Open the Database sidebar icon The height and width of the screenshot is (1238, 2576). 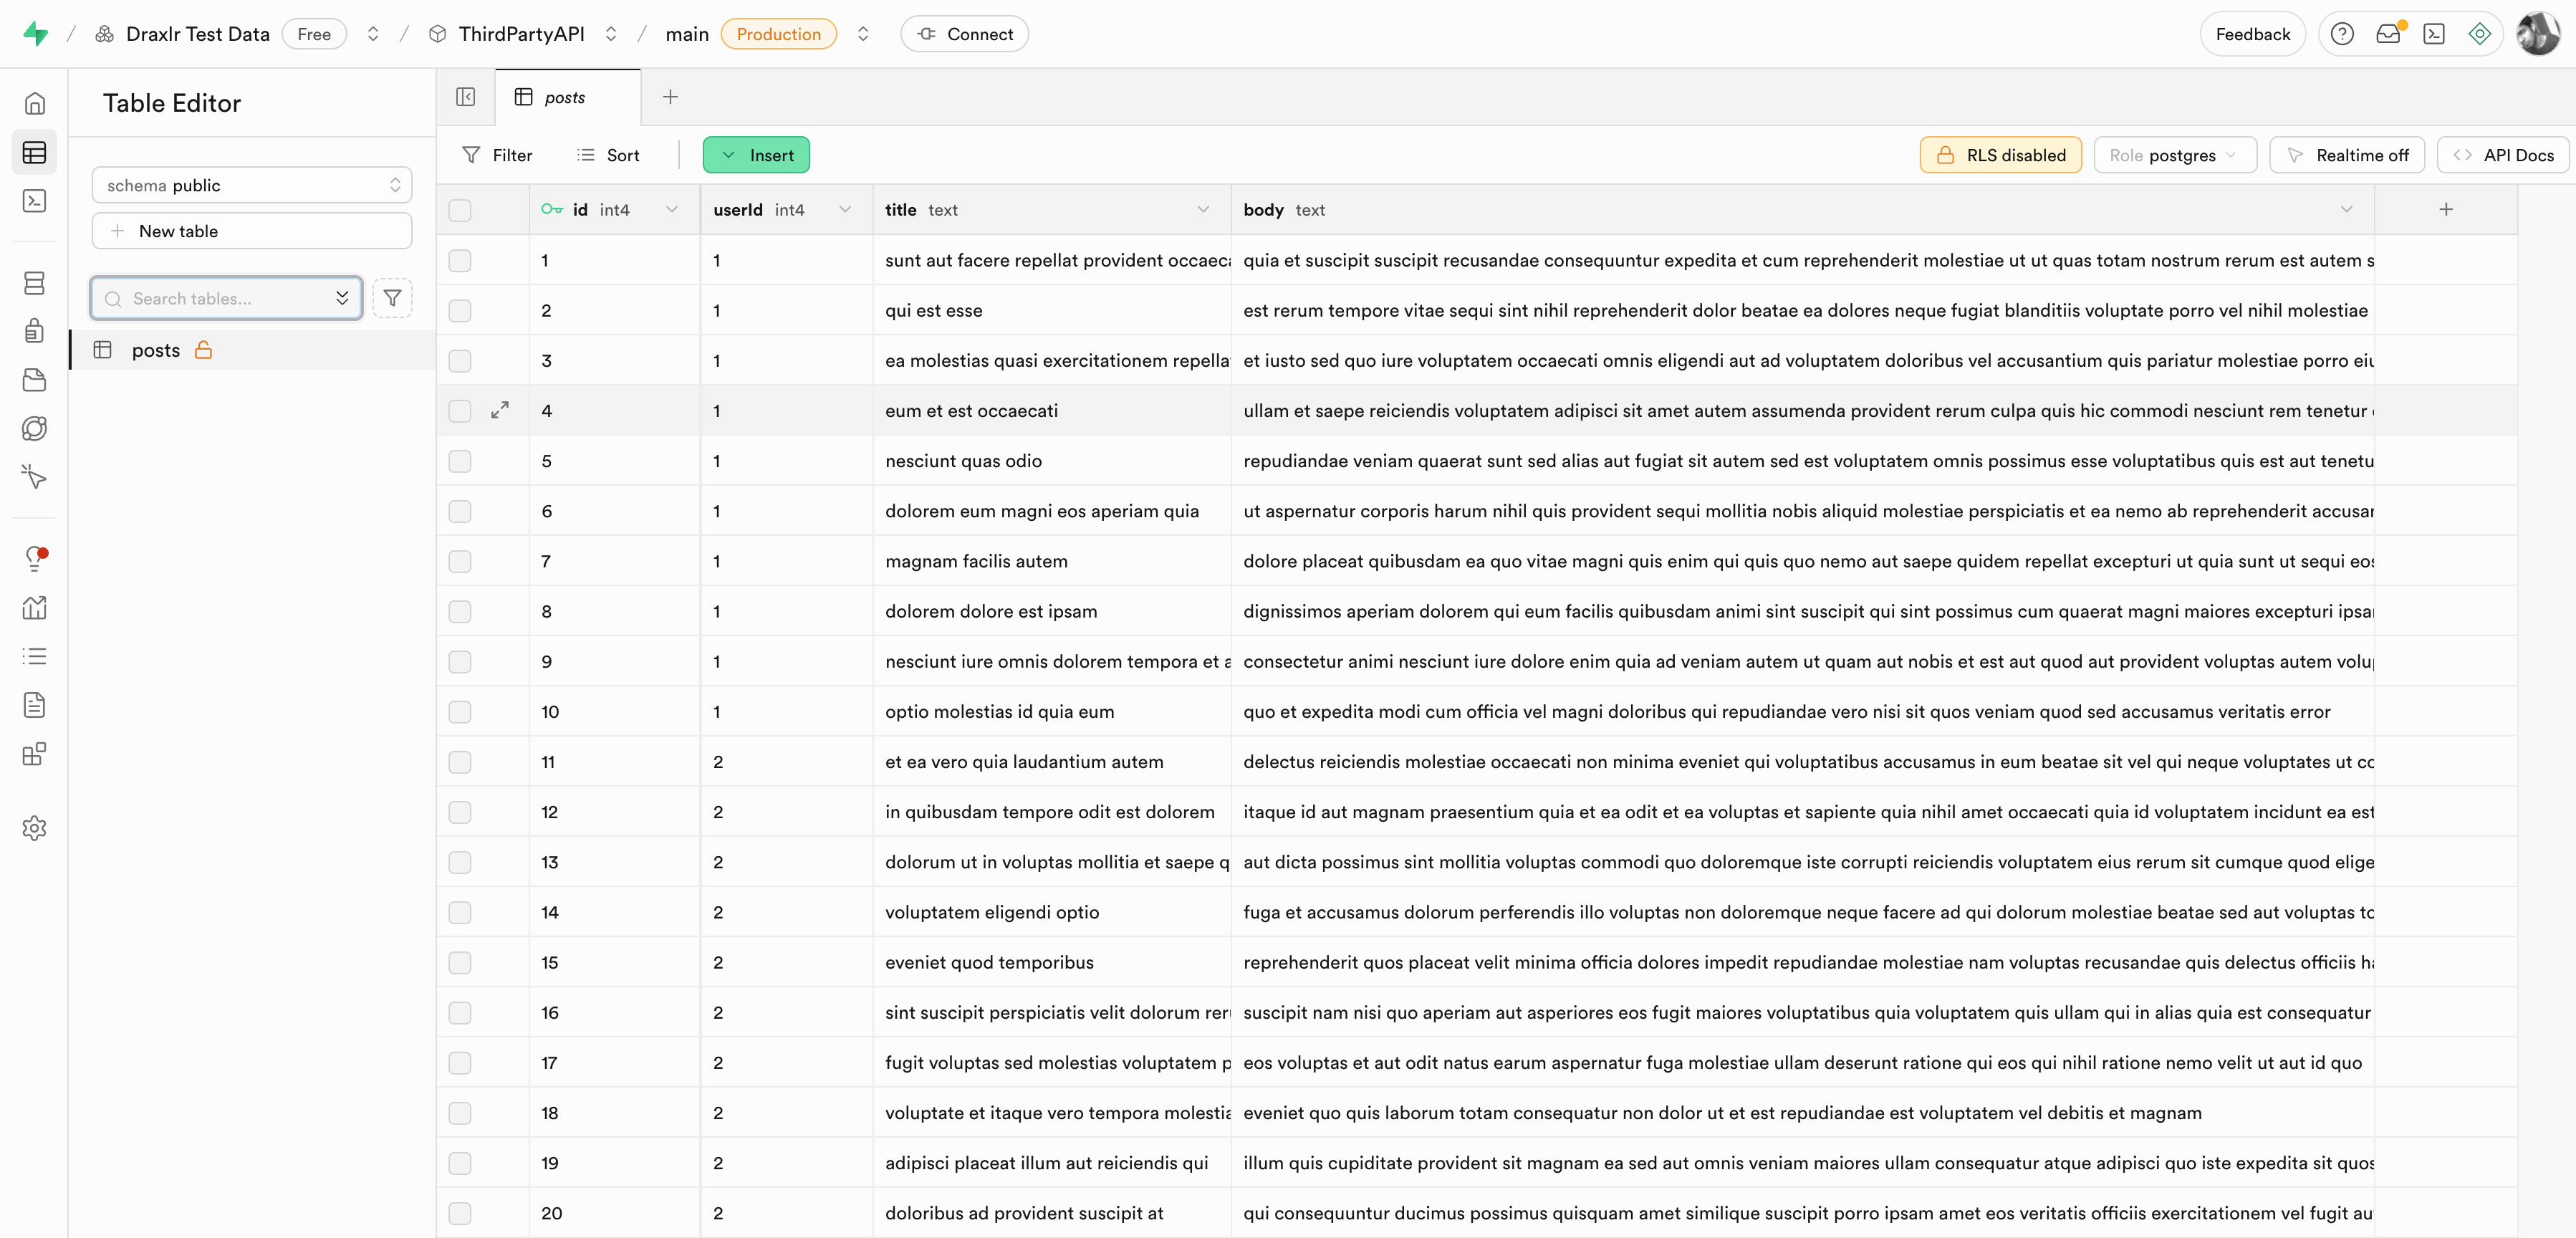(34, 283)
